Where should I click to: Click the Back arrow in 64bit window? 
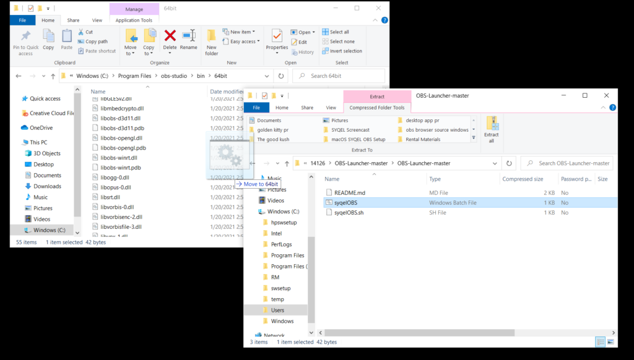tap(19, 76)
